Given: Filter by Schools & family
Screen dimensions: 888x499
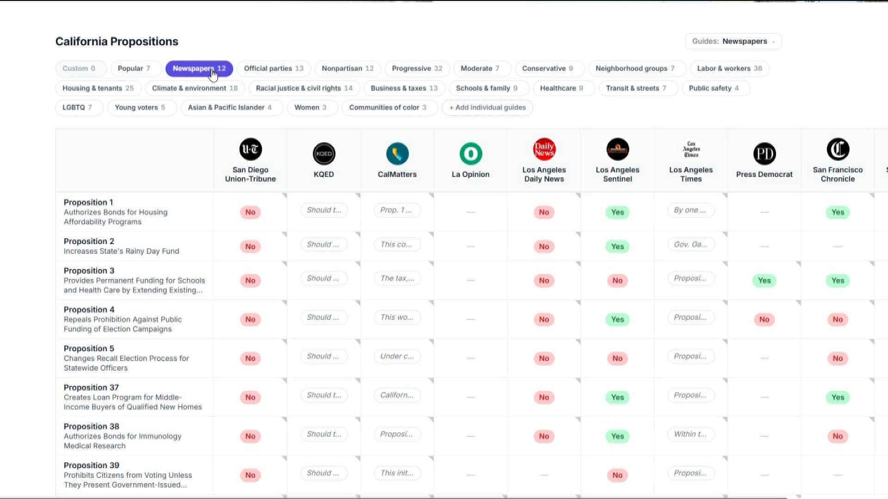Looking at the screenshot, I should click(x=489, y=88).
